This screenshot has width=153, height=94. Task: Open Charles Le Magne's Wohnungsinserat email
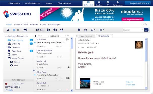pyautogui.click(x=52, y=54)
